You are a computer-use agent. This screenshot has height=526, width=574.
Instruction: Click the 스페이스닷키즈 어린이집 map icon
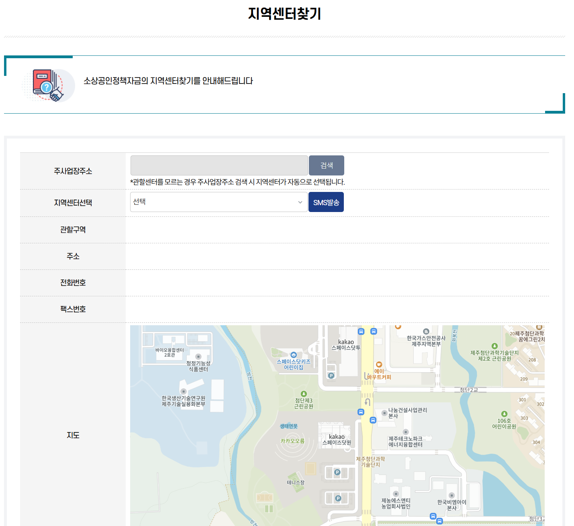tap(294, 355)
